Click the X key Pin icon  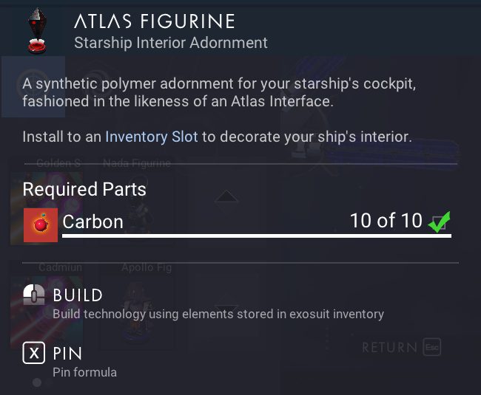(34, 354)
